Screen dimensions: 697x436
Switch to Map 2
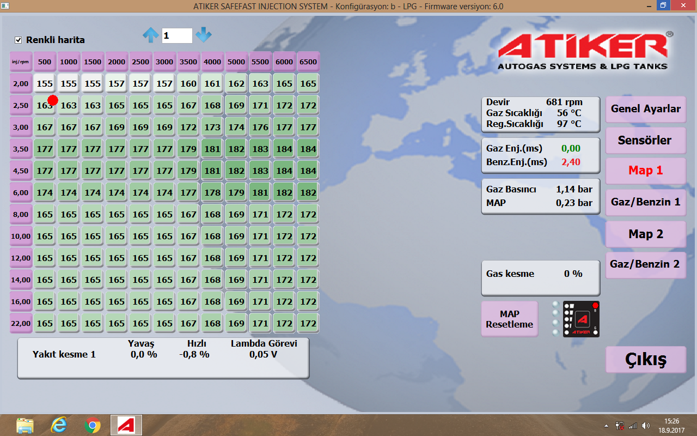click(646, 234)
